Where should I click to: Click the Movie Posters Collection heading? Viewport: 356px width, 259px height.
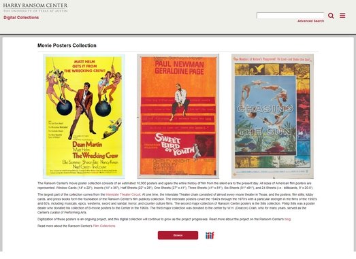[x=67, y=46]
